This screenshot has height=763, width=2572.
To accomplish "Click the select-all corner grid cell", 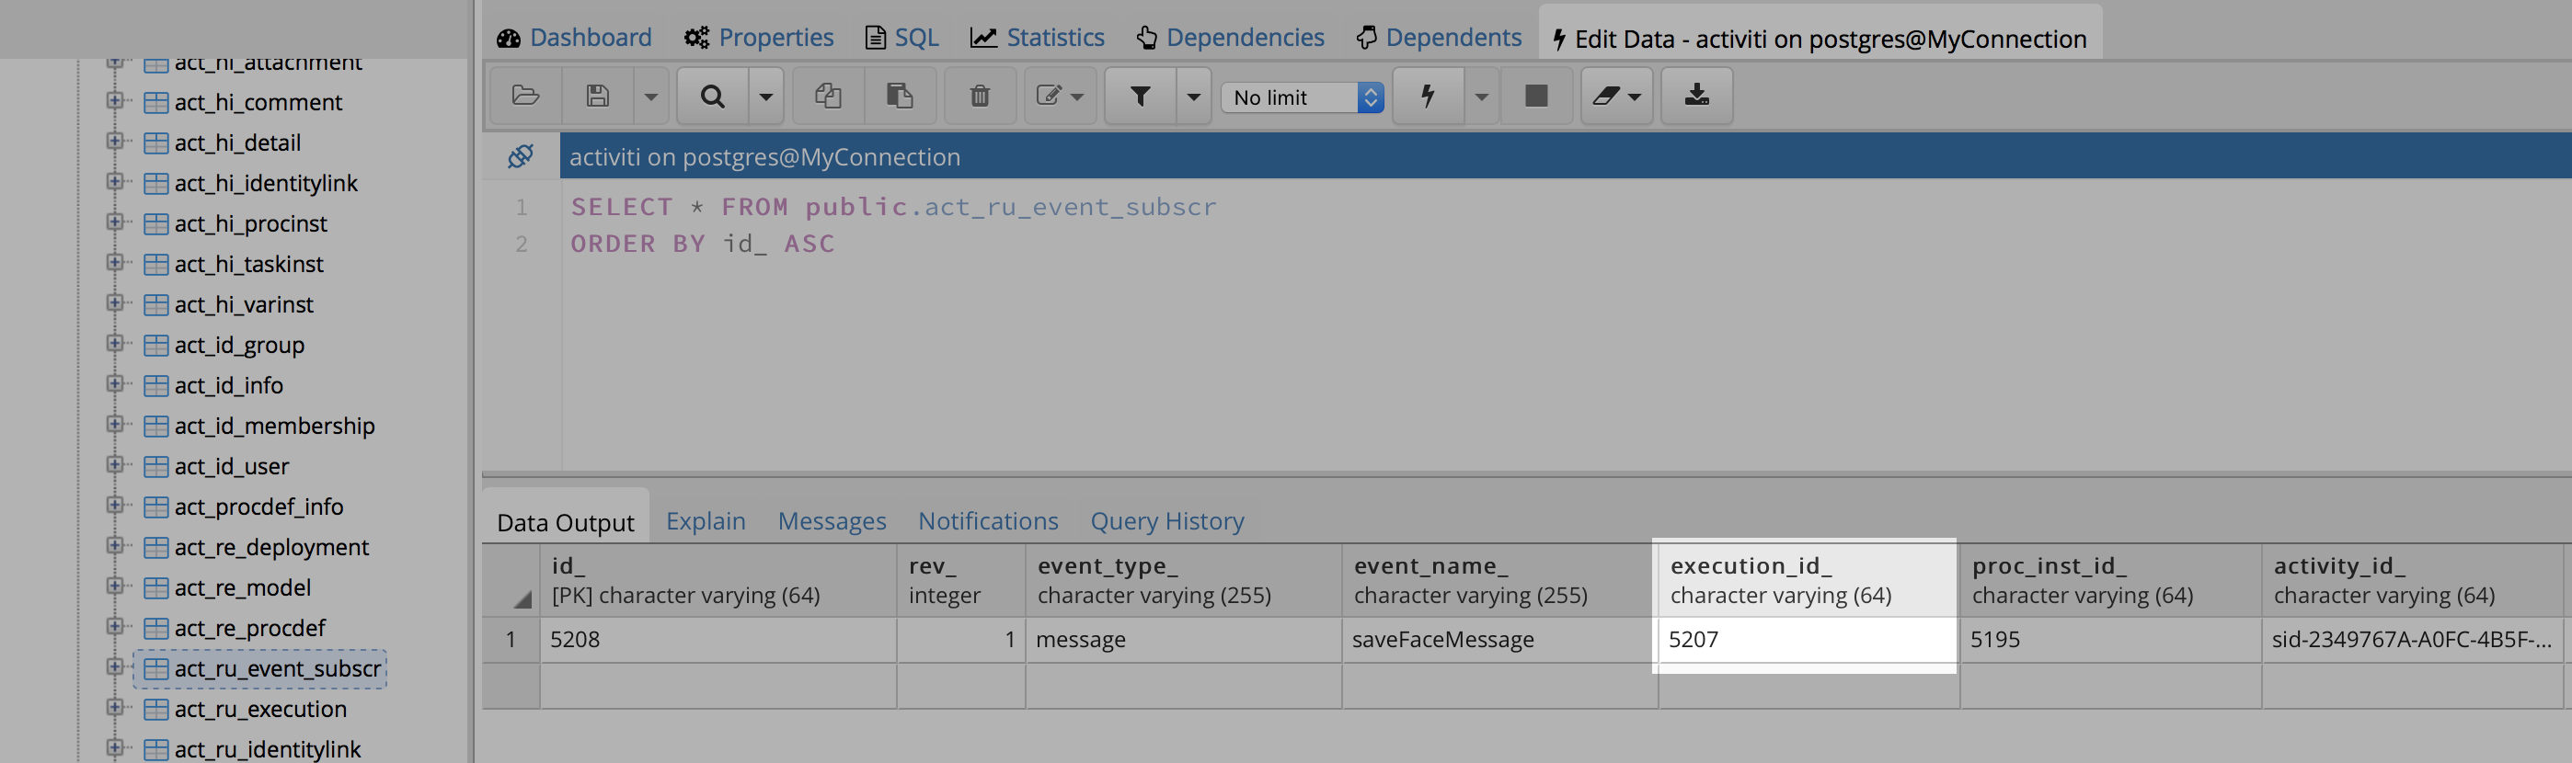I will pos(511,580).
